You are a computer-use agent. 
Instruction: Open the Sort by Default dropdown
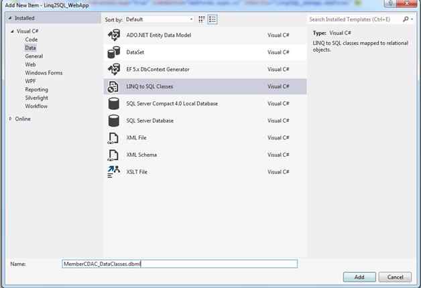(x=160, y=19)
